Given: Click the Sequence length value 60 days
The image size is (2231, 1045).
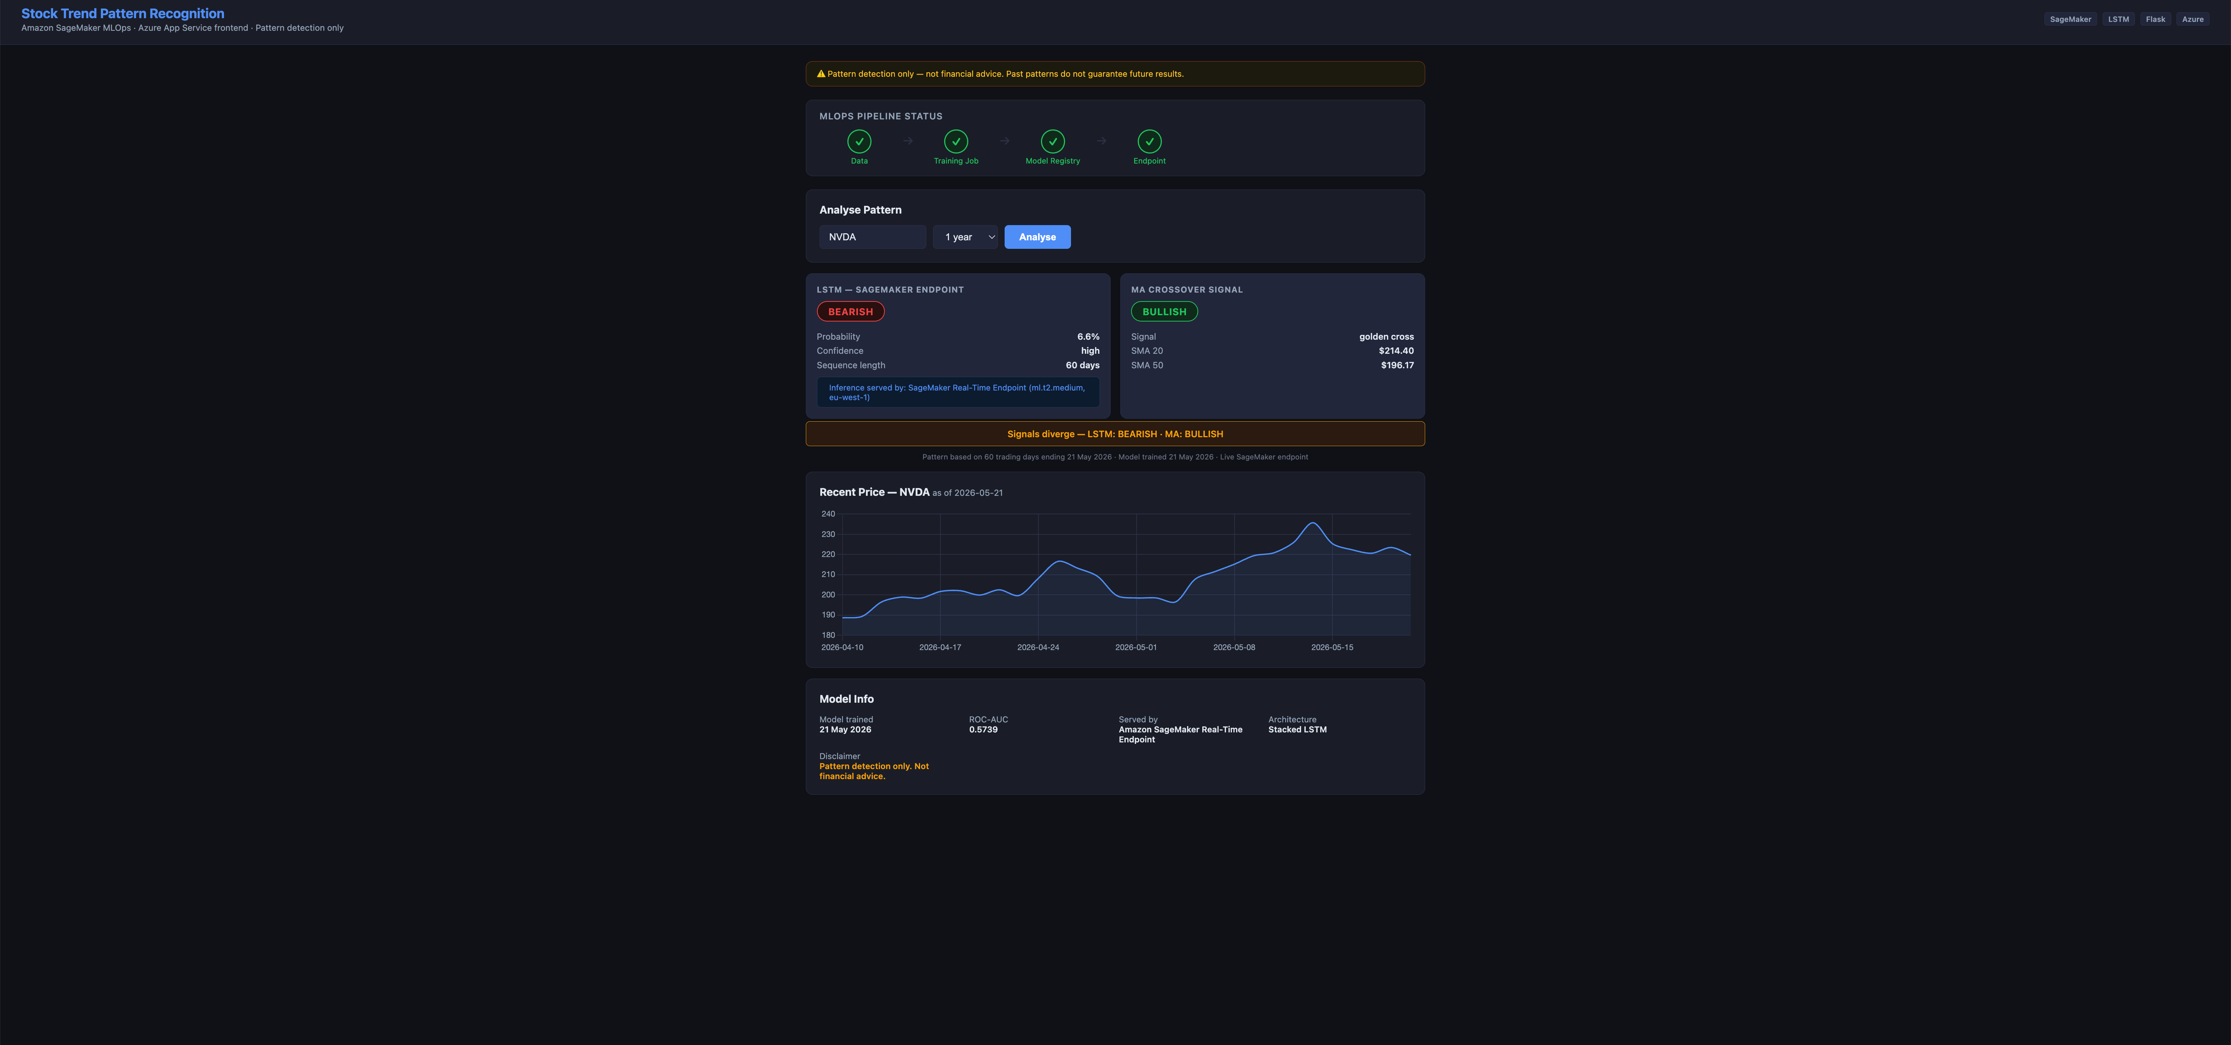Looking at the screenshot, I should coord(1082,365).
